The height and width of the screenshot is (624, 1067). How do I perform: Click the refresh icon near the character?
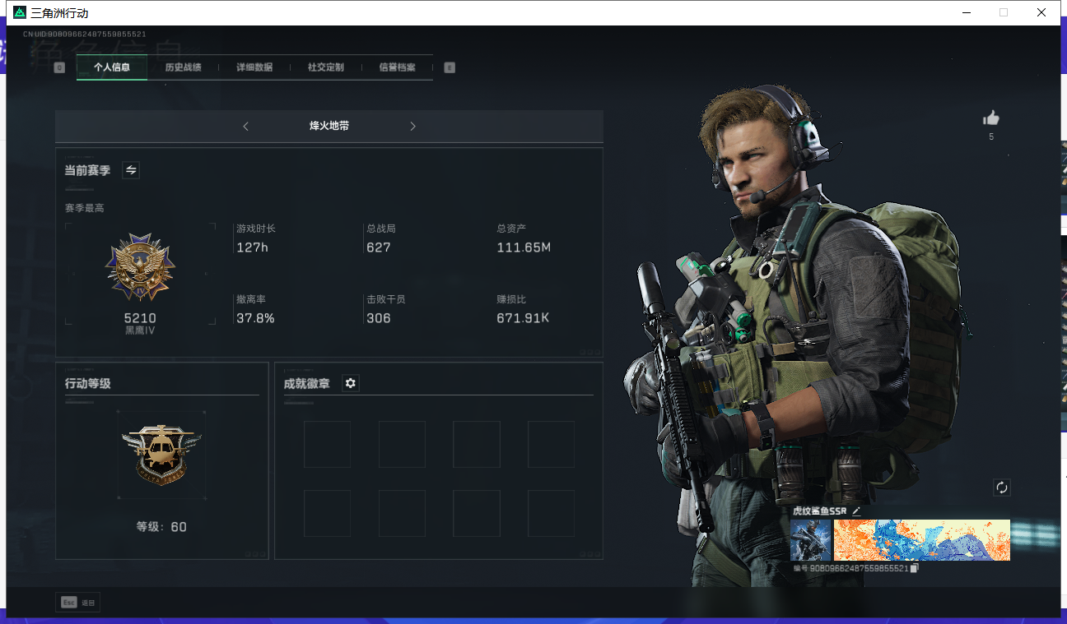coord(1002,488)
